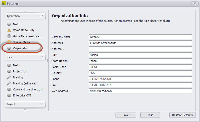Click the gear icon beside User Basic
The image size is (200, 122).
point(9,65)
